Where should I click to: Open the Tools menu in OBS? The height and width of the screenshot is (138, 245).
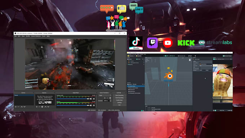pos(44,36)
